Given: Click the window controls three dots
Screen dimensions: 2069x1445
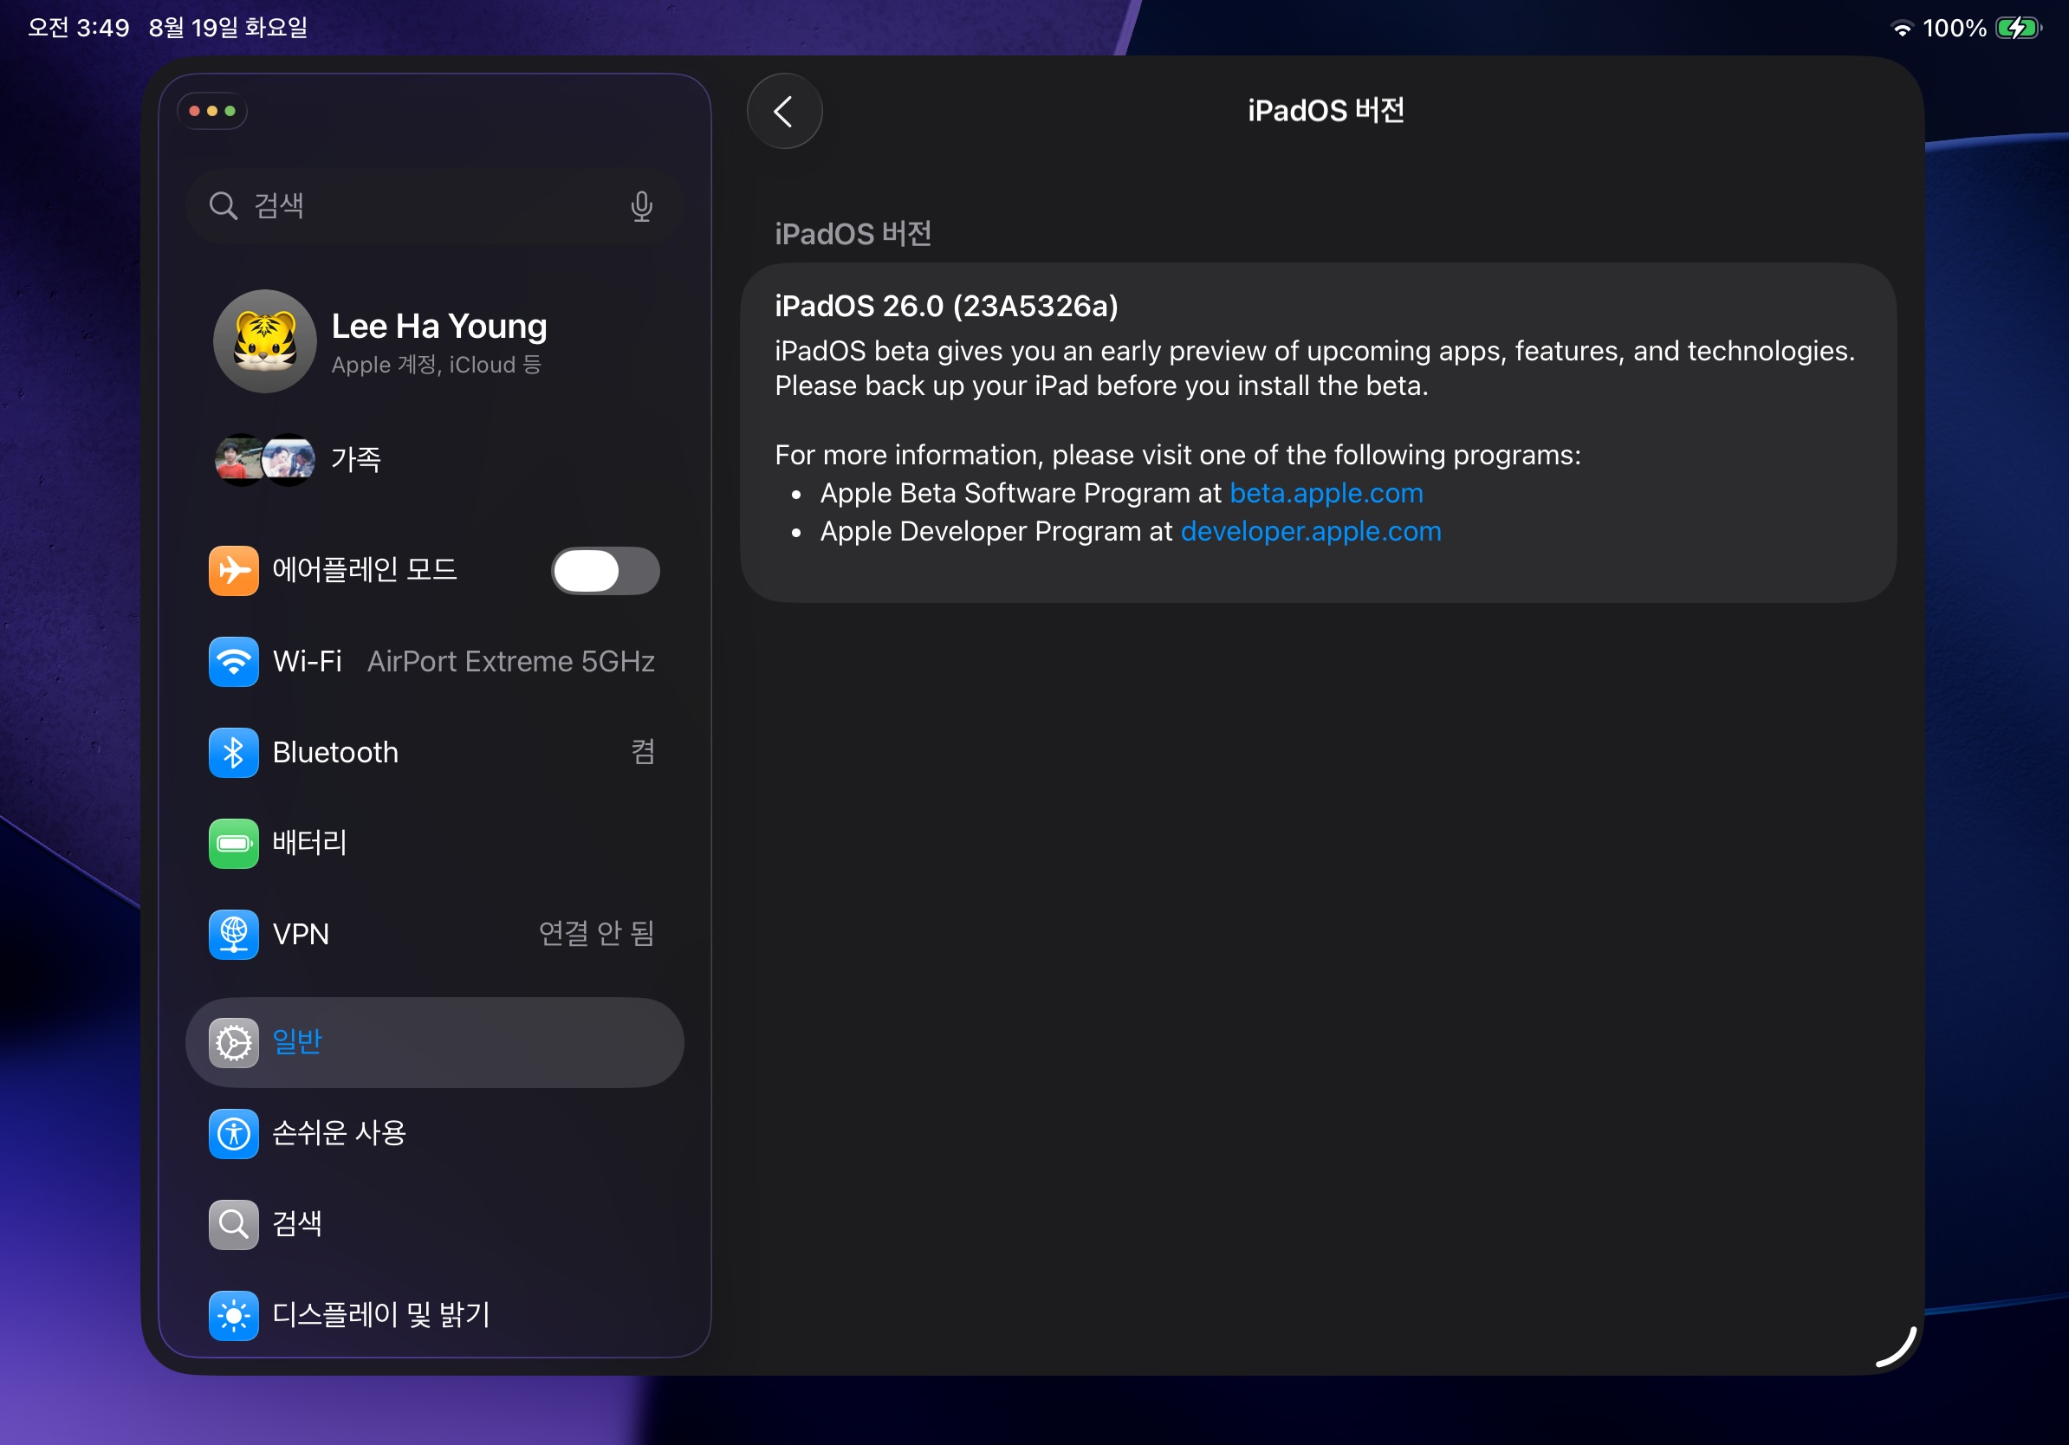Looking at the screenshot, I should click(211, 111).
